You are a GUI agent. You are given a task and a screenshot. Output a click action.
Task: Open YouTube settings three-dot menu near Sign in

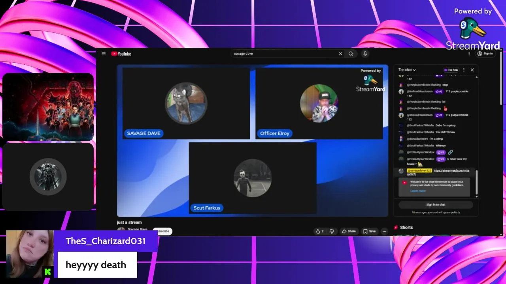(x=469, y=54)
